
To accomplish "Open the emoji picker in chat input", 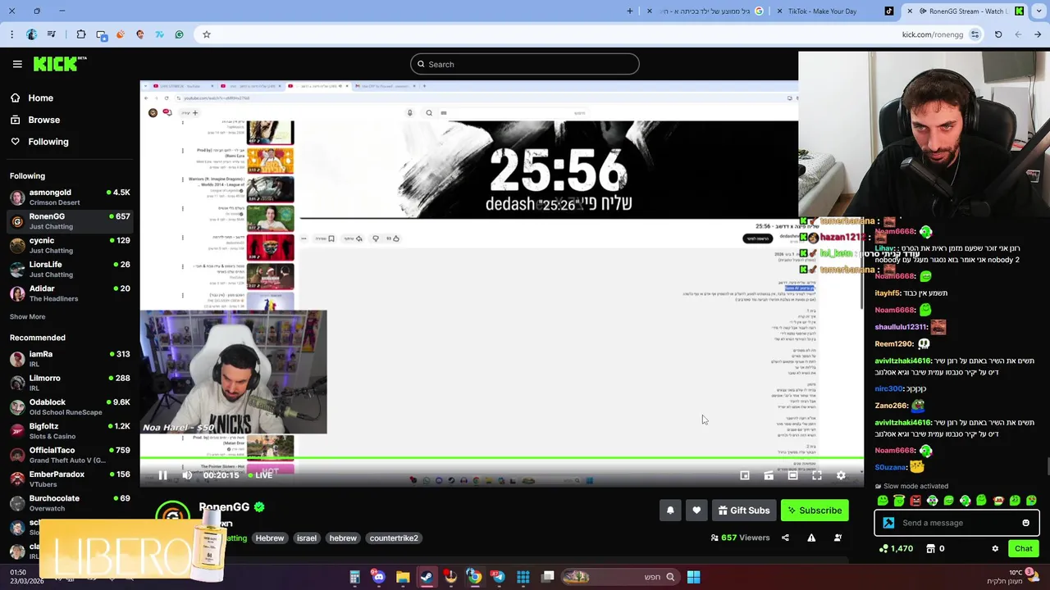I will tap(1026, 523).
